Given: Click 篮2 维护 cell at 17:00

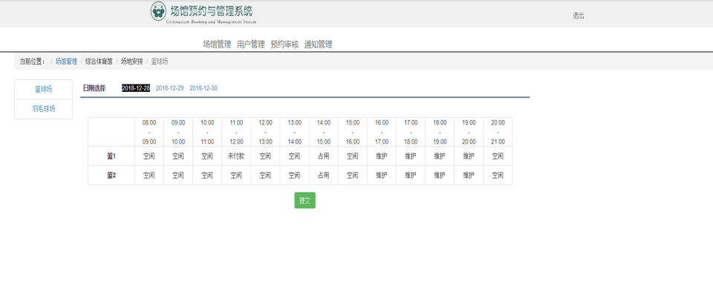Looking at the screenshot, I should (x=411, y=176).
